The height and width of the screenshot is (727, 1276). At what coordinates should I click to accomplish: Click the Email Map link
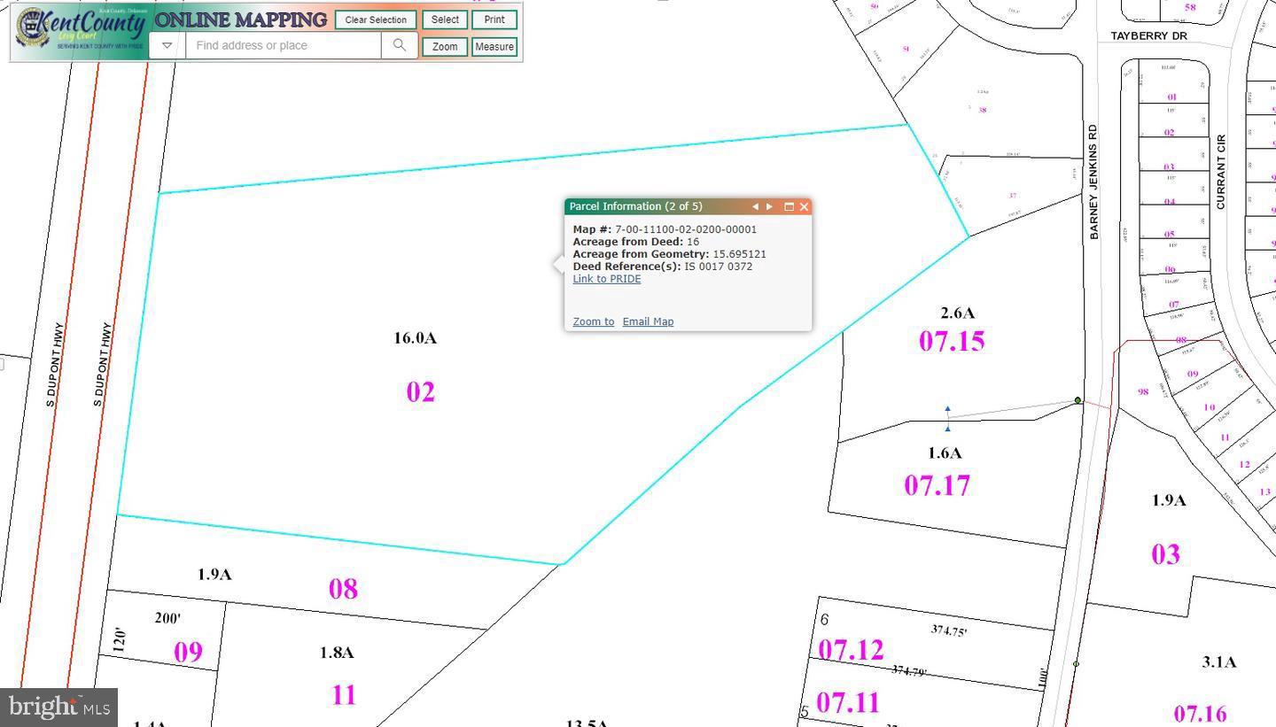tap(648, 321)
